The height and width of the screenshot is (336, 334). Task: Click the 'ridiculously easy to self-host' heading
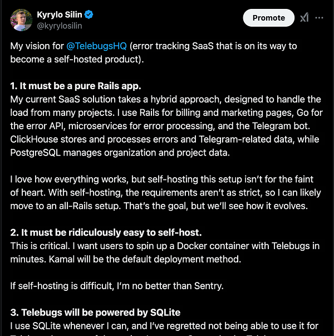pos(106,232)
